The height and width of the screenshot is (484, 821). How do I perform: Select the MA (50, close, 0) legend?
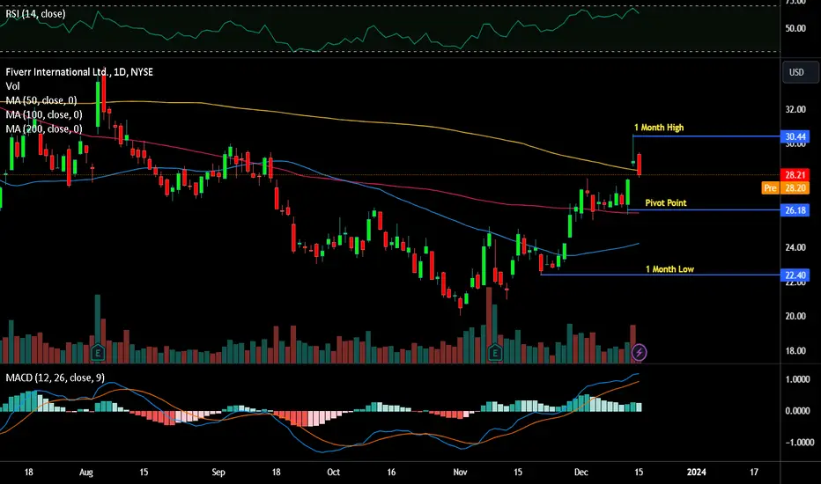(x=41, y=100)
